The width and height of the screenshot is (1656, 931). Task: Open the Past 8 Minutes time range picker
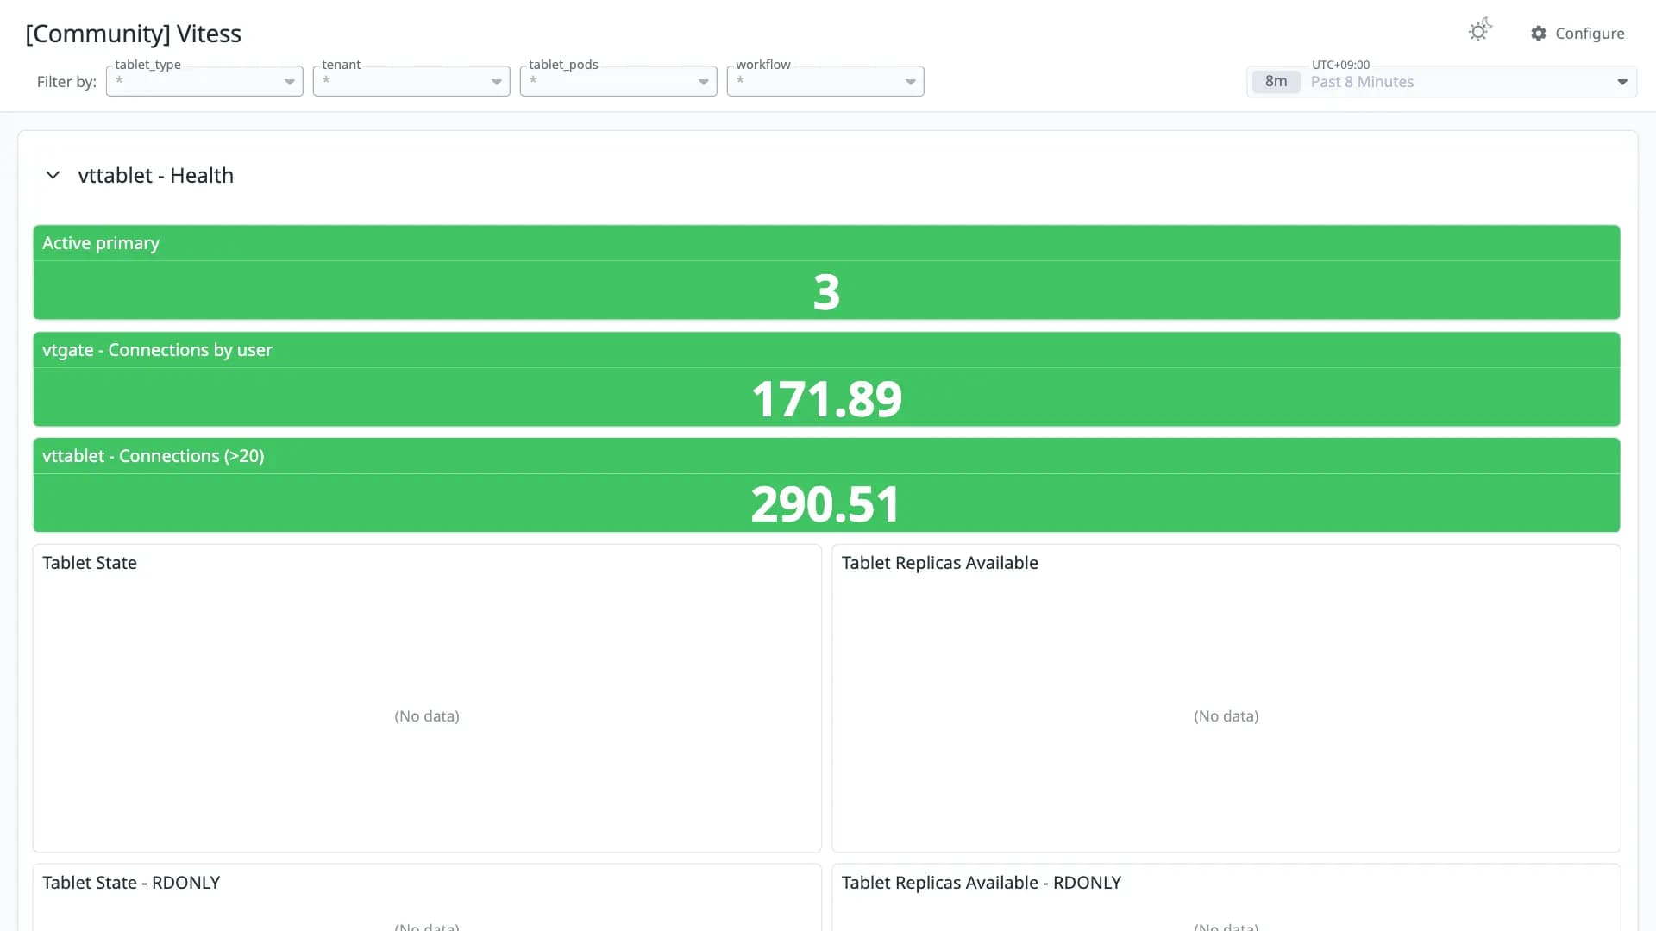tap(1441, 82)
